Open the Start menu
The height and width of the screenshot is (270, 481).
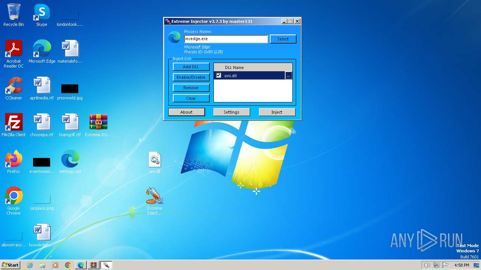10,265
